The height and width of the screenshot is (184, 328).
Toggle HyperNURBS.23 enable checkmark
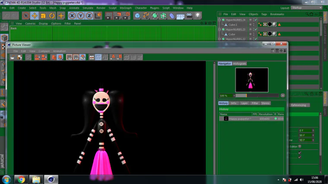pyautogui.click(x=256, y=29)
